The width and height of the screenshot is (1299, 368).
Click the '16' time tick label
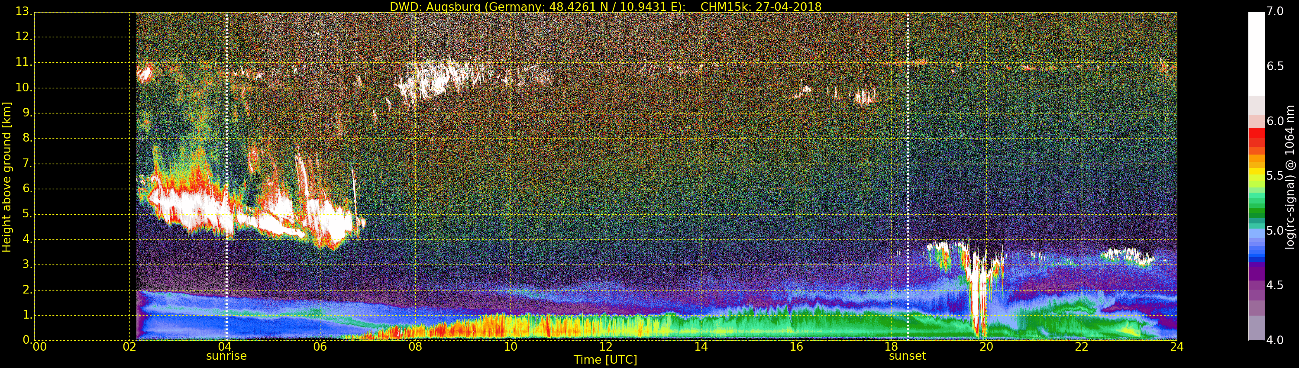(796, 346)
